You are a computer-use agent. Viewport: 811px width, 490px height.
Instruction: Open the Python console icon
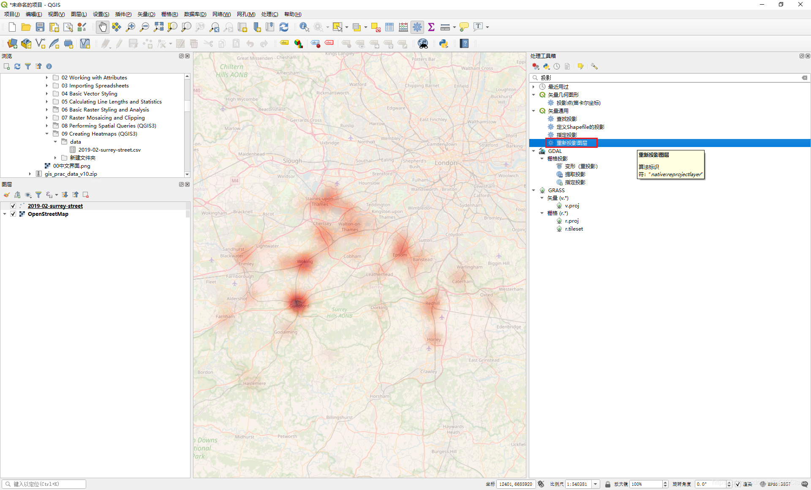pos(444,44)
